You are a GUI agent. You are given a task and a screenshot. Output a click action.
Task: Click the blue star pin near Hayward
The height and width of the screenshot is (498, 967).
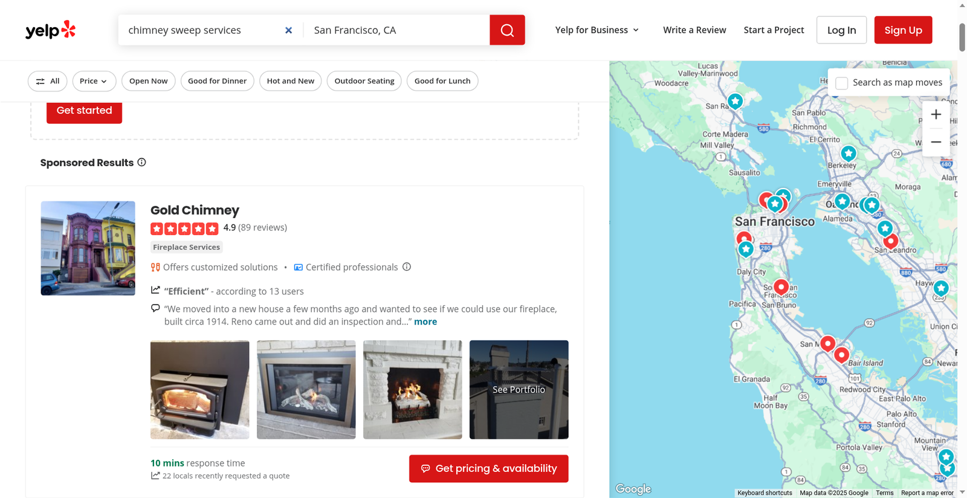tap(941, 288)
